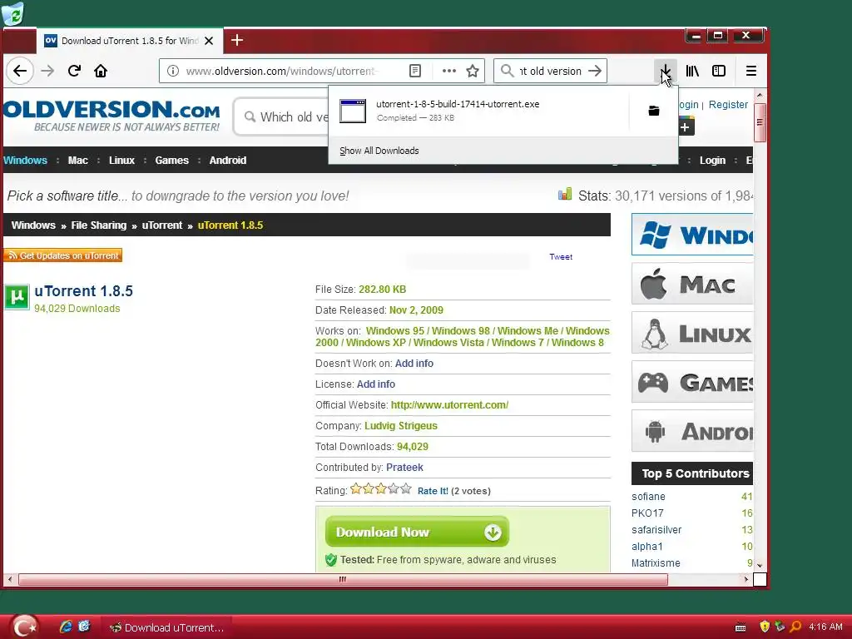
Task: Open contributor Prateek's profile
Action: (x=405, y=468)
